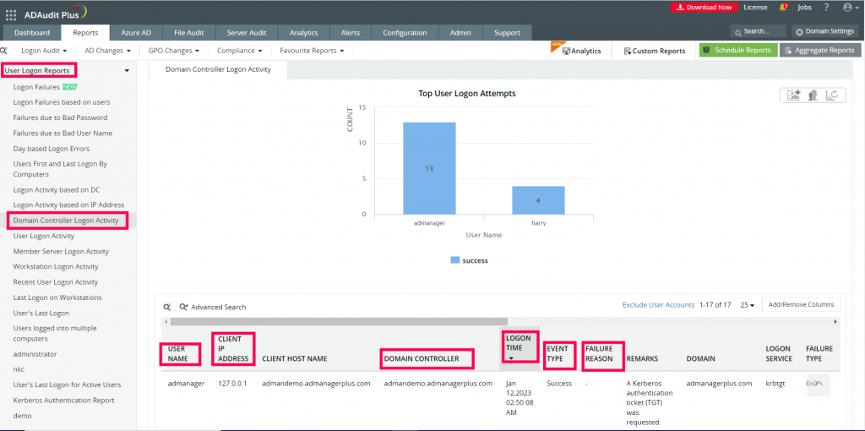Open Day based Logon Errors report
This screenshot has width=865, height=431.
click(52, 149)
